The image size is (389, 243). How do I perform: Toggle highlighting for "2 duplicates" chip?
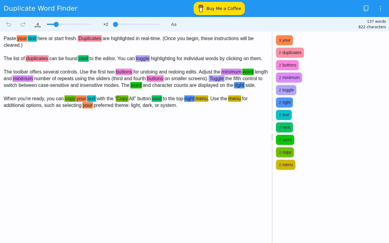pyautogui.click(x=290, y=53)
